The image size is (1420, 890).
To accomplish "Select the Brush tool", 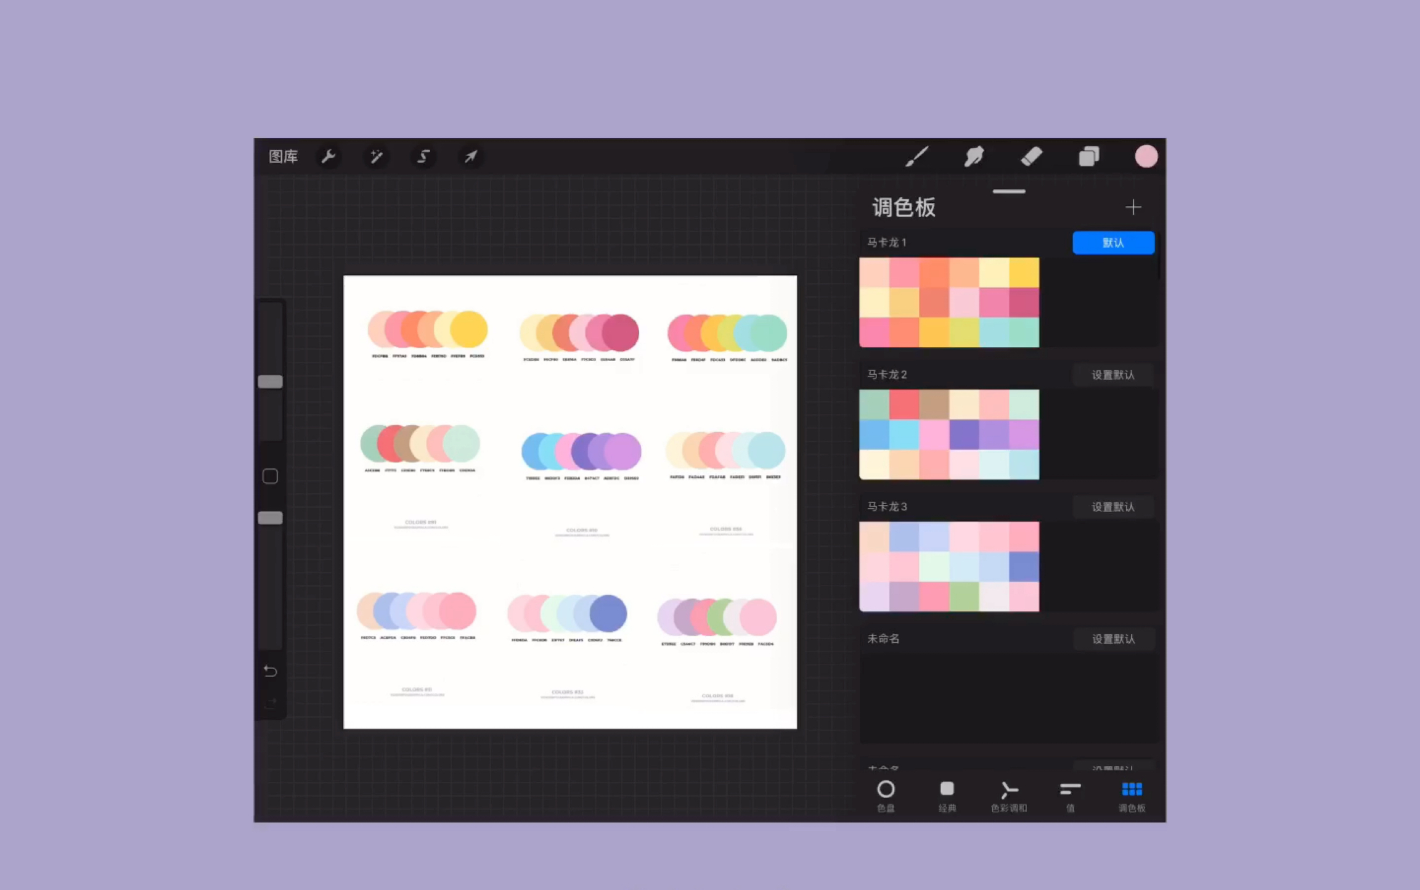I will pos(916,157).
